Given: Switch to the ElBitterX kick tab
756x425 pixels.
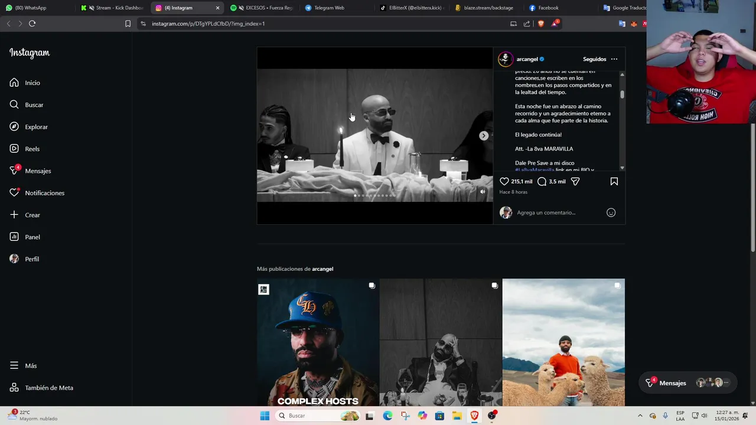Looking at the screenshot, I should (x=411, y=8).
